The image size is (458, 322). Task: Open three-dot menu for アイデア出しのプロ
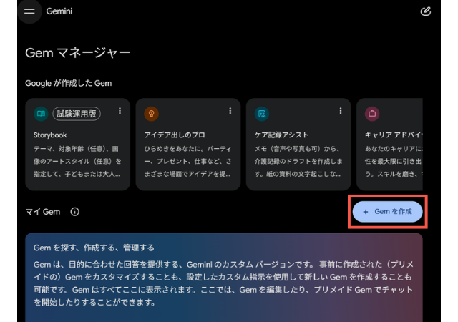coord(230,111)
